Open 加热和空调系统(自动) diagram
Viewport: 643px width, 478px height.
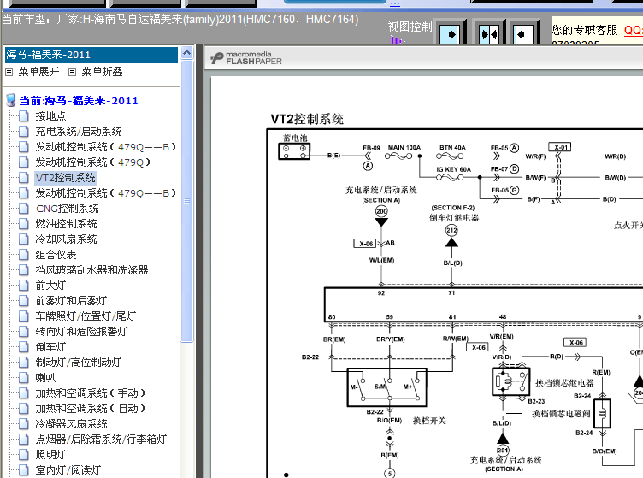coord(91,408)
